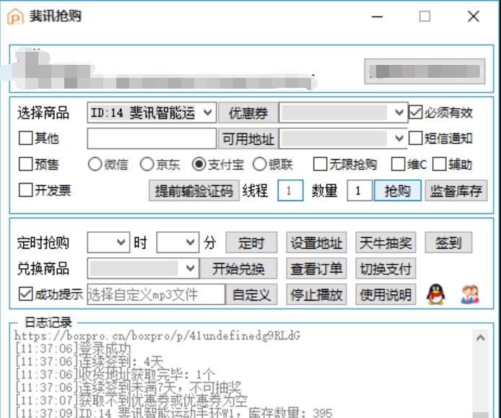Image resolution: width=501 pixels, height=418 pixels.
Task: Minimize the 斐讯抢购 window
Action: [377, 17]
